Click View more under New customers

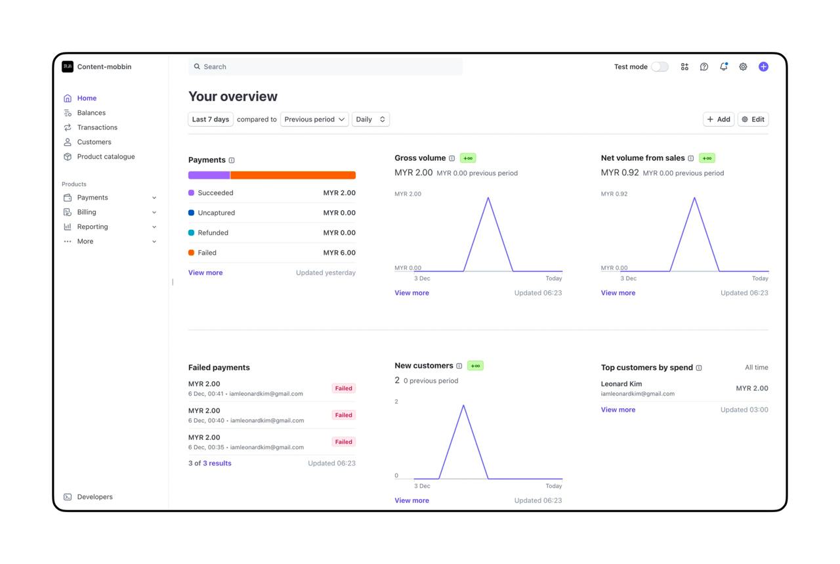(411, 500)
